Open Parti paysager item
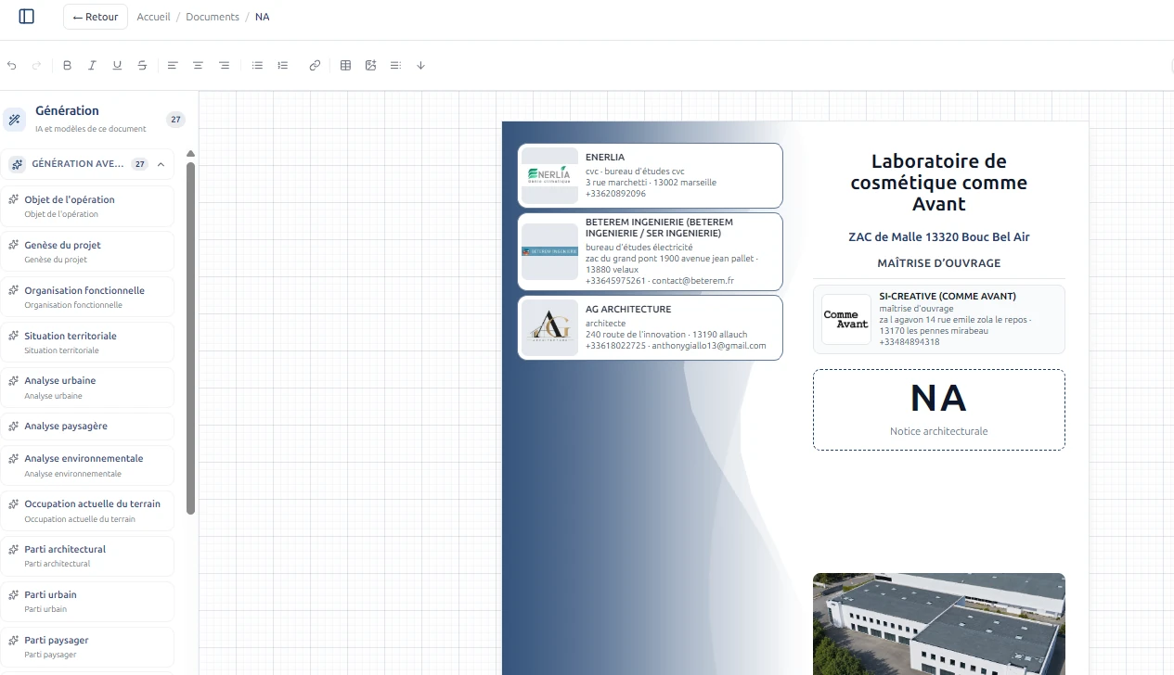 pos(87,647)
